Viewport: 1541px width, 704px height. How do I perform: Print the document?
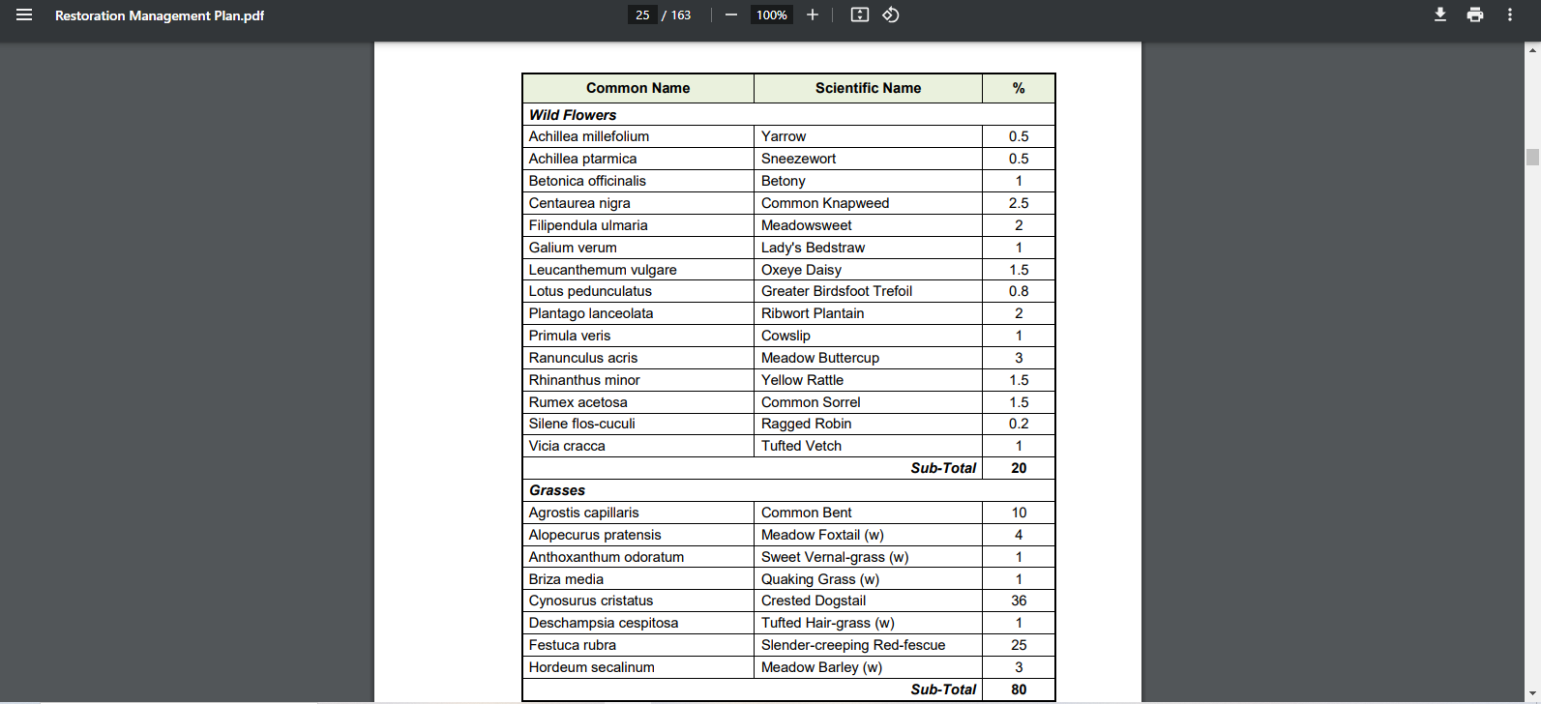click(x=1475, y=15)
